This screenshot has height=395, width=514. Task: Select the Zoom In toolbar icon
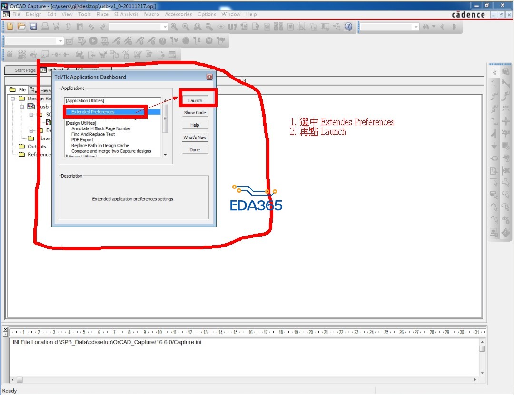175,27
